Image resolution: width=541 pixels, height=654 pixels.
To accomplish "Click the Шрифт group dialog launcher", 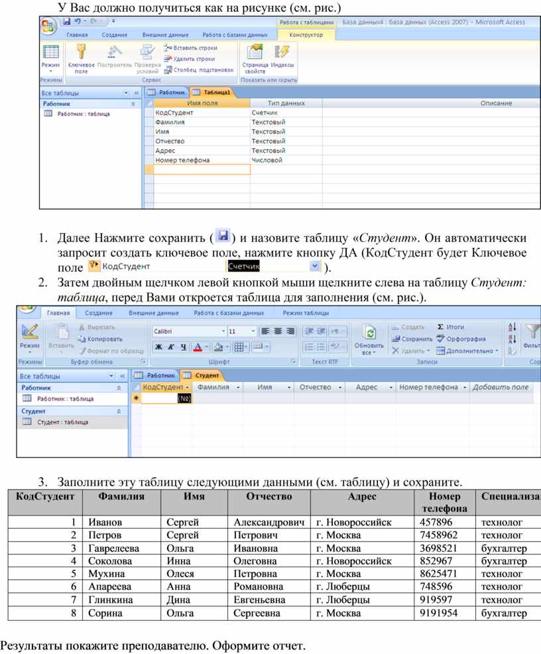I will 294,362.
